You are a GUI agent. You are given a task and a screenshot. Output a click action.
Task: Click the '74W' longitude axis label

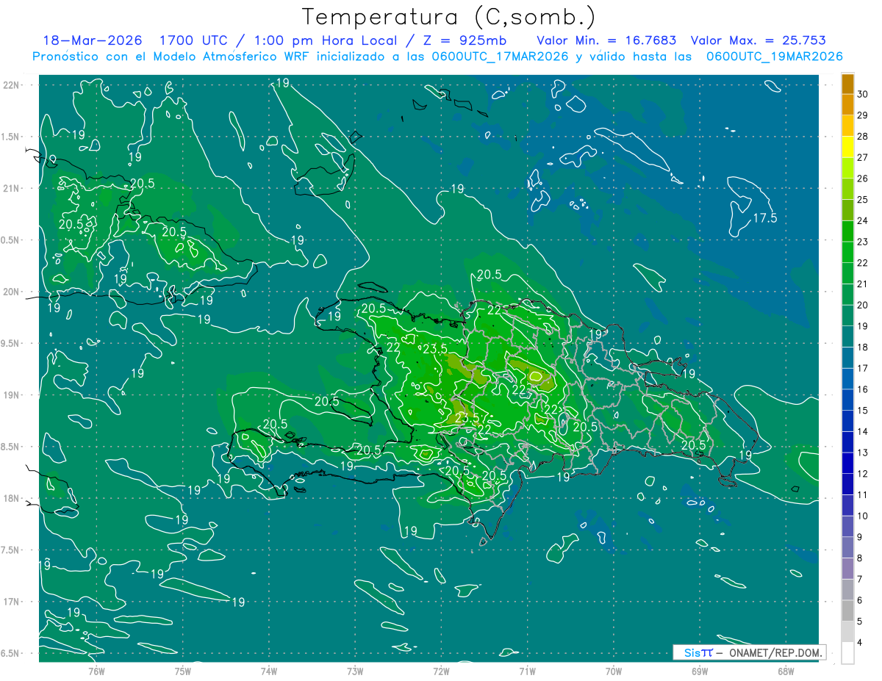(x=269, y=671)
